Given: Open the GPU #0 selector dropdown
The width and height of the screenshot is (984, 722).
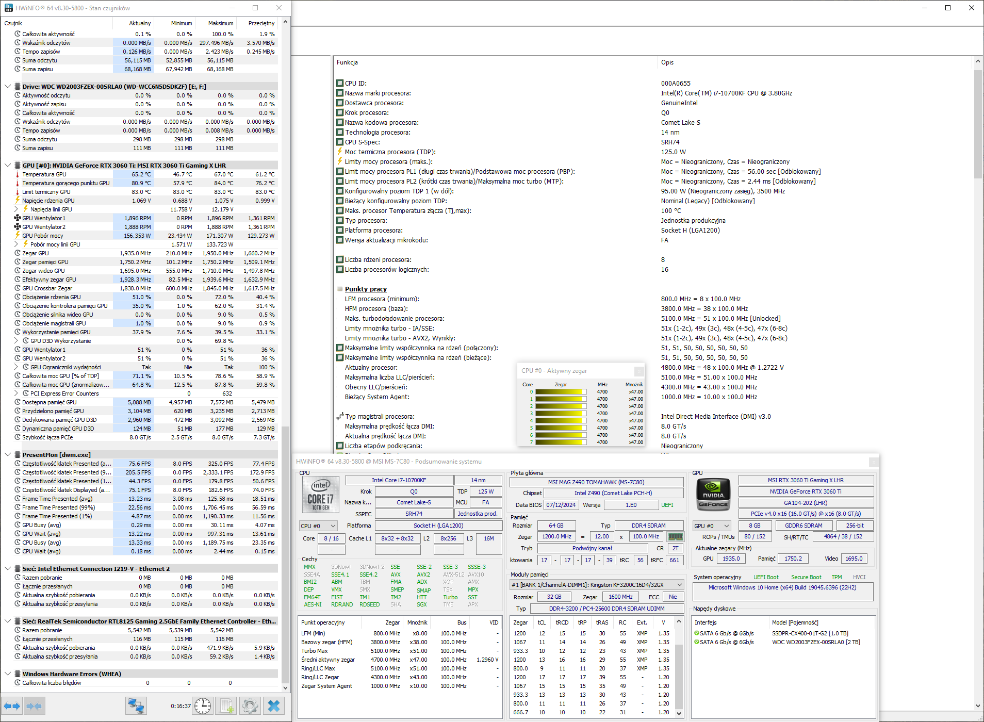Looking at the screenshot, I should pyautogui.click(x=712, y=526).
